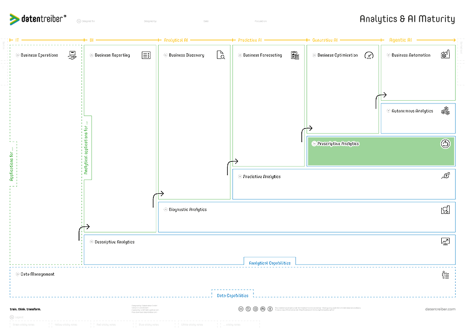Click the Business Optimization gauge icon
The image size is (465, 328).
[x=369, y=55]
